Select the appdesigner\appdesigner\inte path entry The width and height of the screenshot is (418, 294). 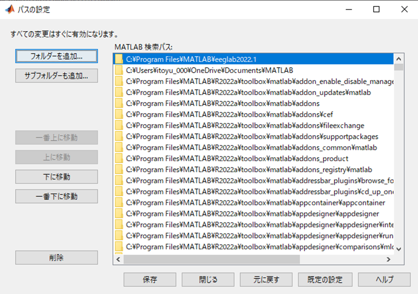254,225
